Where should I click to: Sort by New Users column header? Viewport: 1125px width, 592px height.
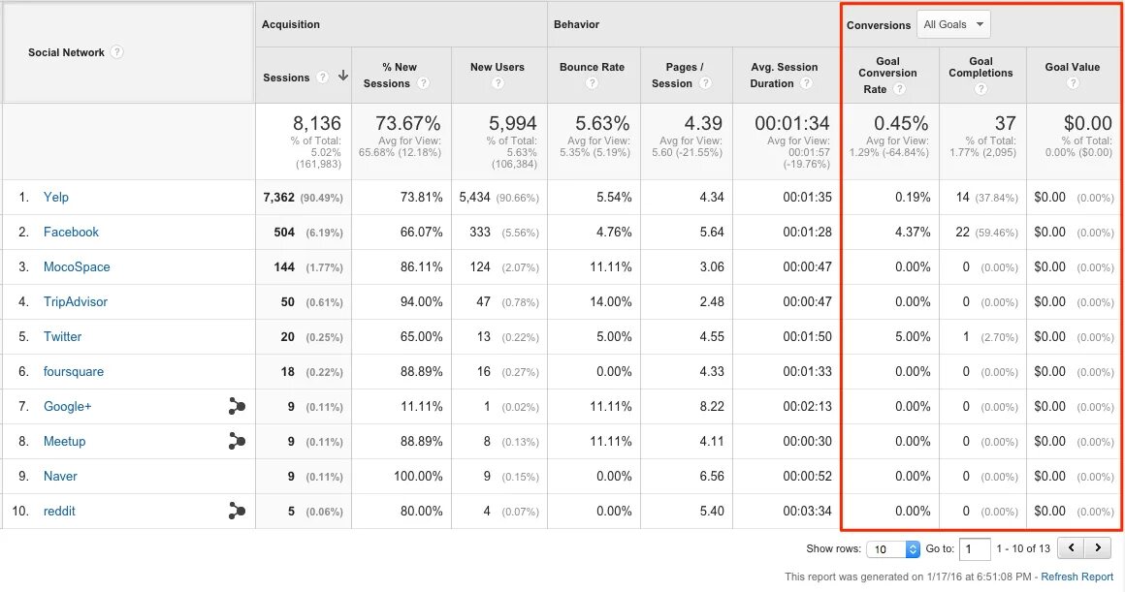click(x=498, y=67)
